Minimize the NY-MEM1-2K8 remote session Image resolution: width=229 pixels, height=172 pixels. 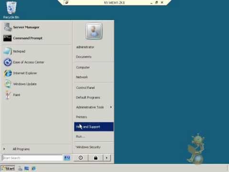pyautogui.click(x=152, y=2)
